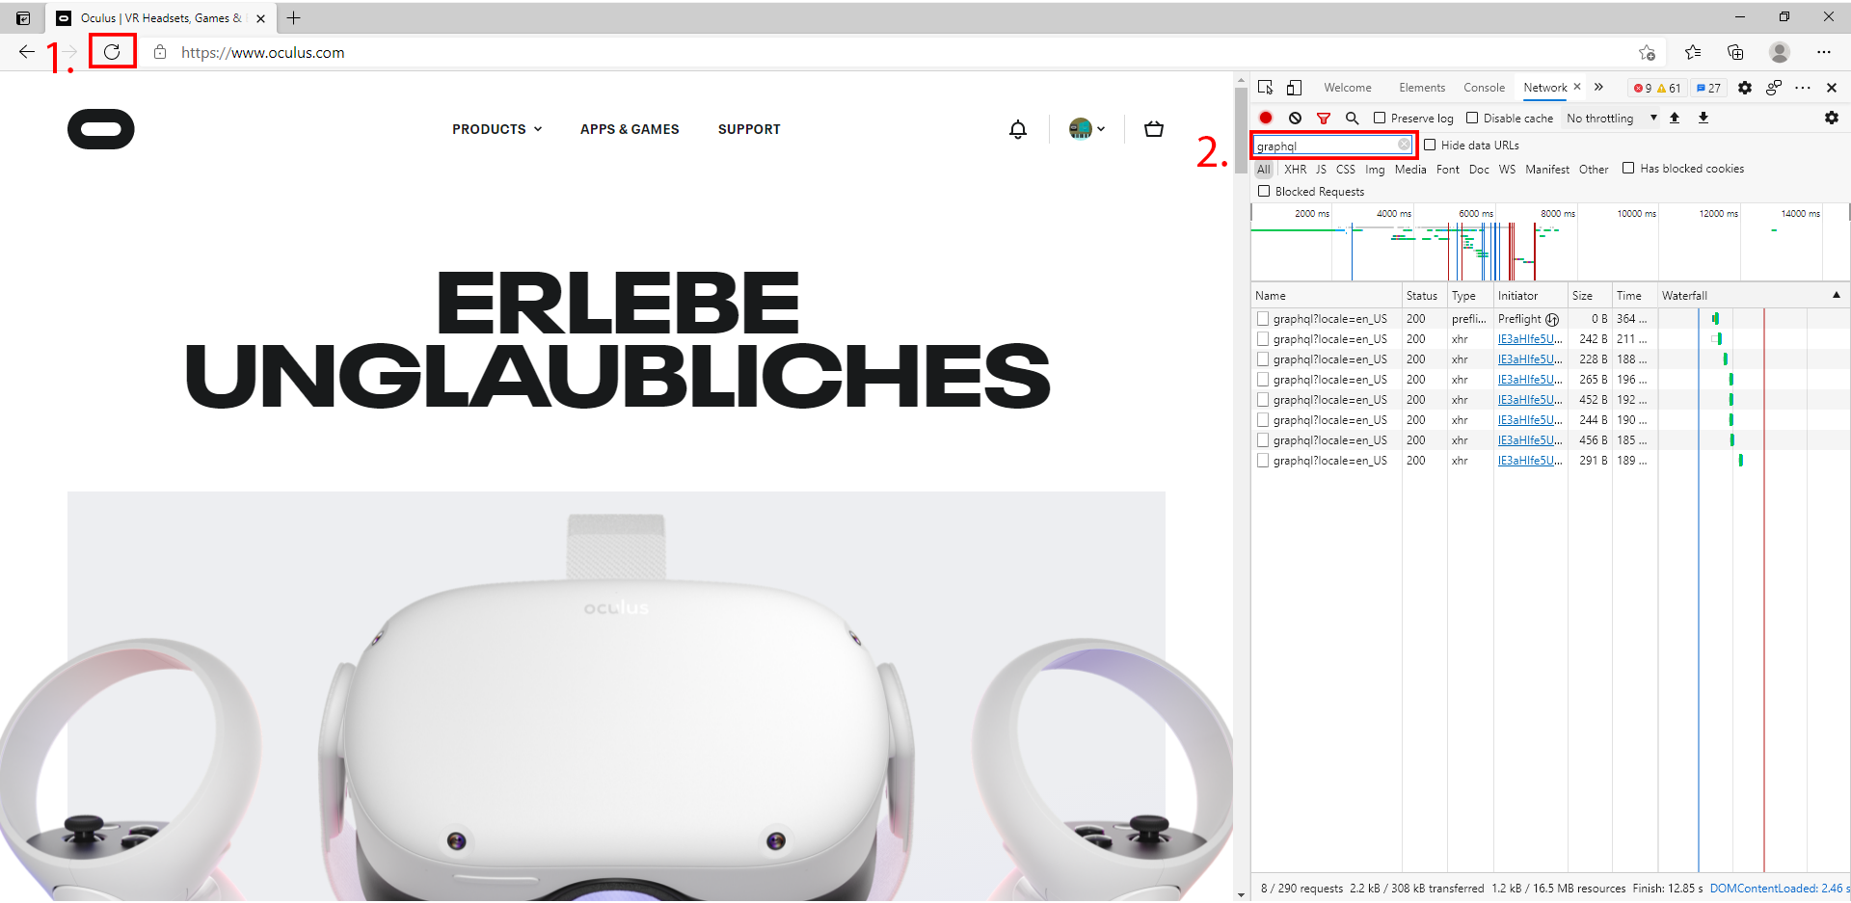
Task: Filter requests by XHR type
Action: pyautogui.click(x=1295, y=169)
